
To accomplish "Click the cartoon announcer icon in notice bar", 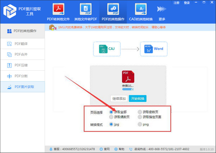I will 53,27.
